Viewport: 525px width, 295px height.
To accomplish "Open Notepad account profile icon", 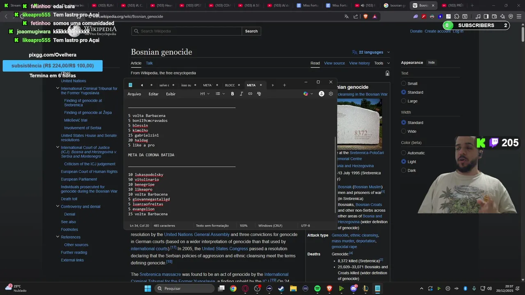I will coord(322,94).
